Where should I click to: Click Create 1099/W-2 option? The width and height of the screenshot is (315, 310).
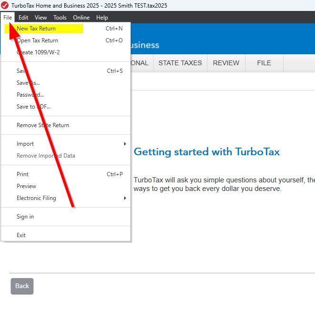click(38, 52)
